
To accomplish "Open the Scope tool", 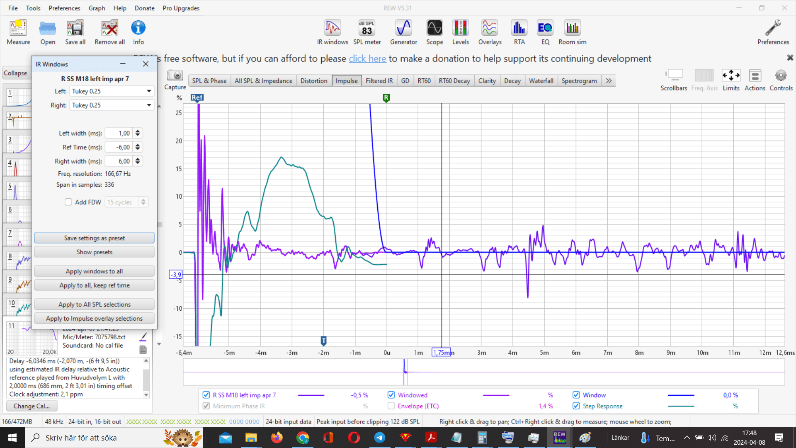I will click(434, 32).
